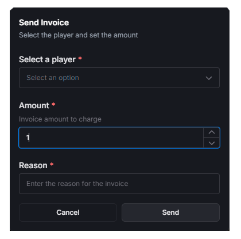241x239 pixels.
Task: Click the "Select an option" placeholder text
Action: (53, 78)
